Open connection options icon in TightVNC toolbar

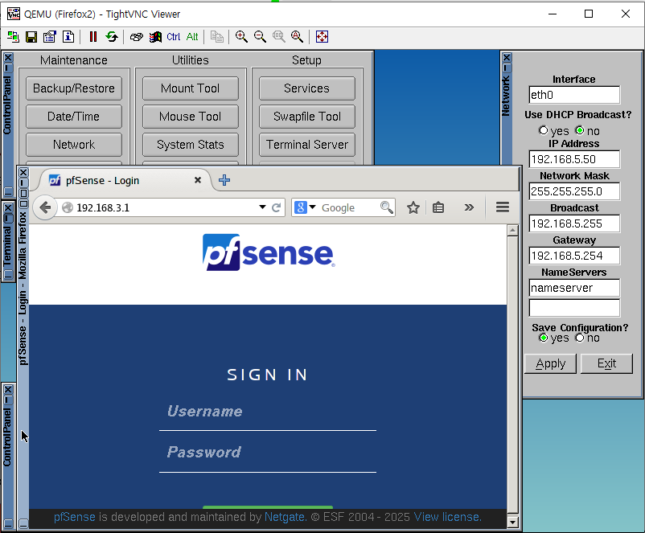pos(50,37)
